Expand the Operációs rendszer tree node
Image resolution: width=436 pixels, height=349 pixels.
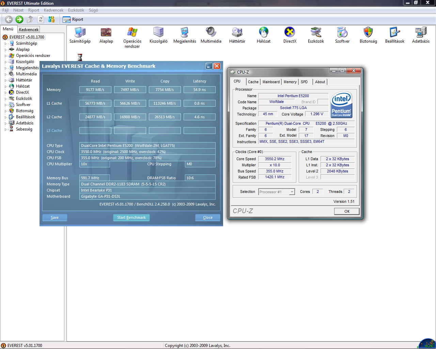(x=5, y=56)
